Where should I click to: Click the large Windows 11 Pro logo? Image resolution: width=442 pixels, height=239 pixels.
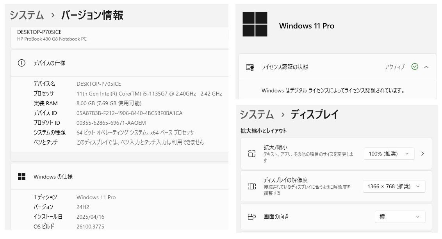pos(255,24)
